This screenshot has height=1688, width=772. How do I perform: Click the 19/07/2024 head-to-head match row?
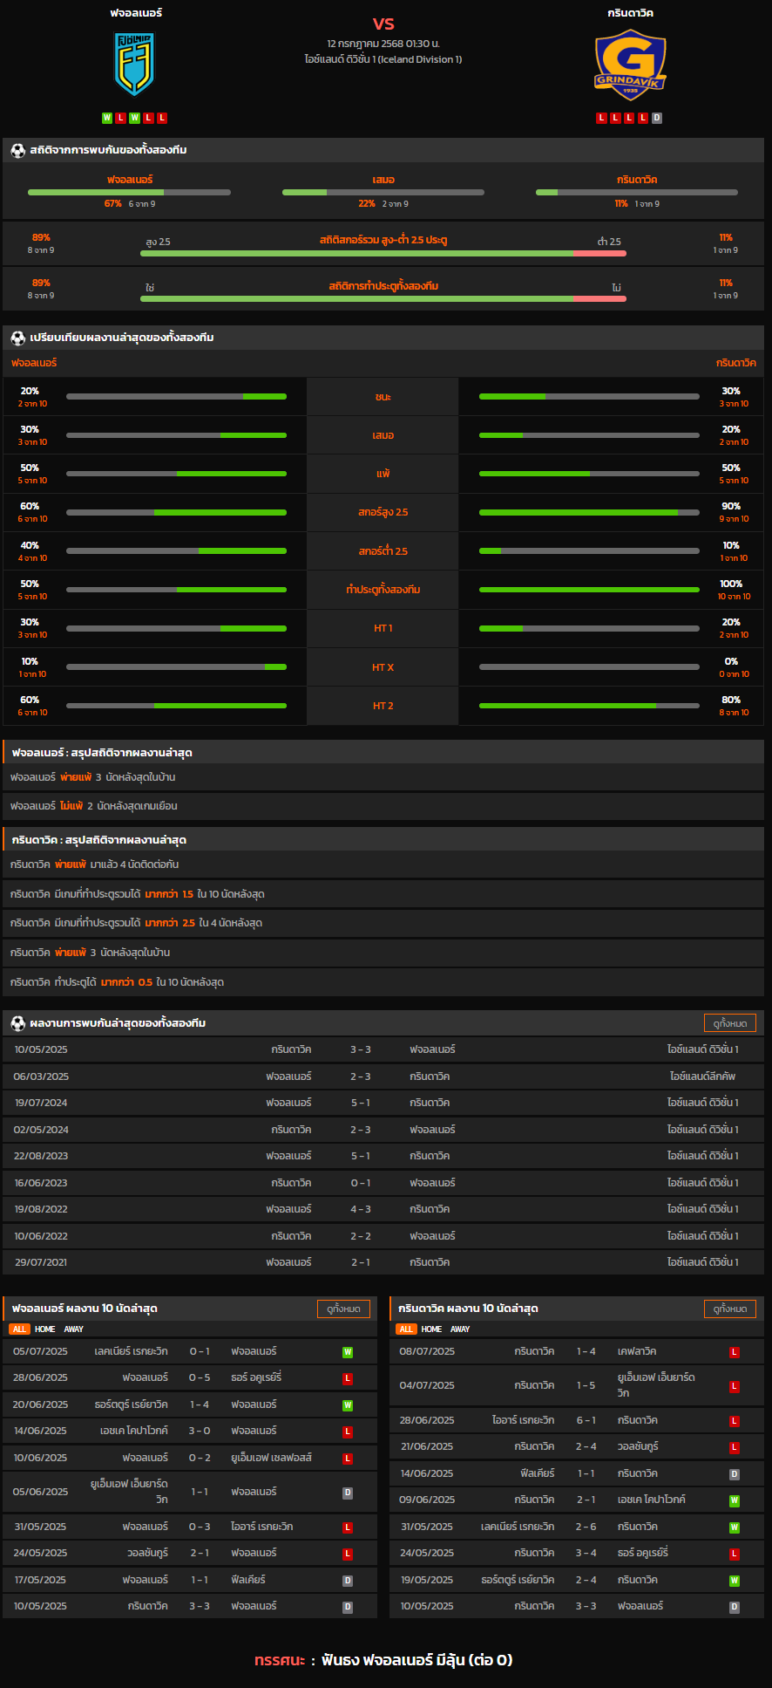point(383,1103)
